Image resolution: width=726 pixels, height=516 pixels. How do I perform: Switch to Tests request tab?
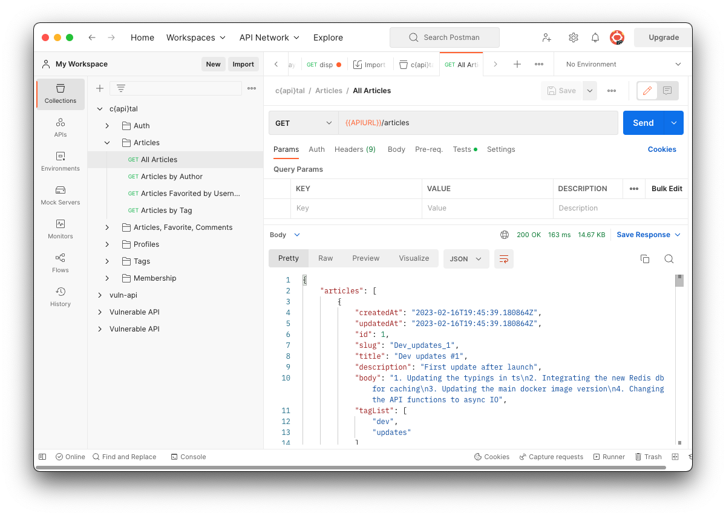pyautogui.click(x=465, y=149)
